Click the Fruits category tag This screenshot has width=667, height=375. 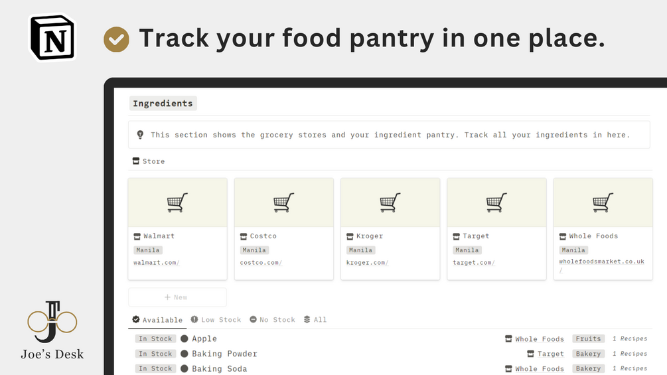(x=588, y=339)
